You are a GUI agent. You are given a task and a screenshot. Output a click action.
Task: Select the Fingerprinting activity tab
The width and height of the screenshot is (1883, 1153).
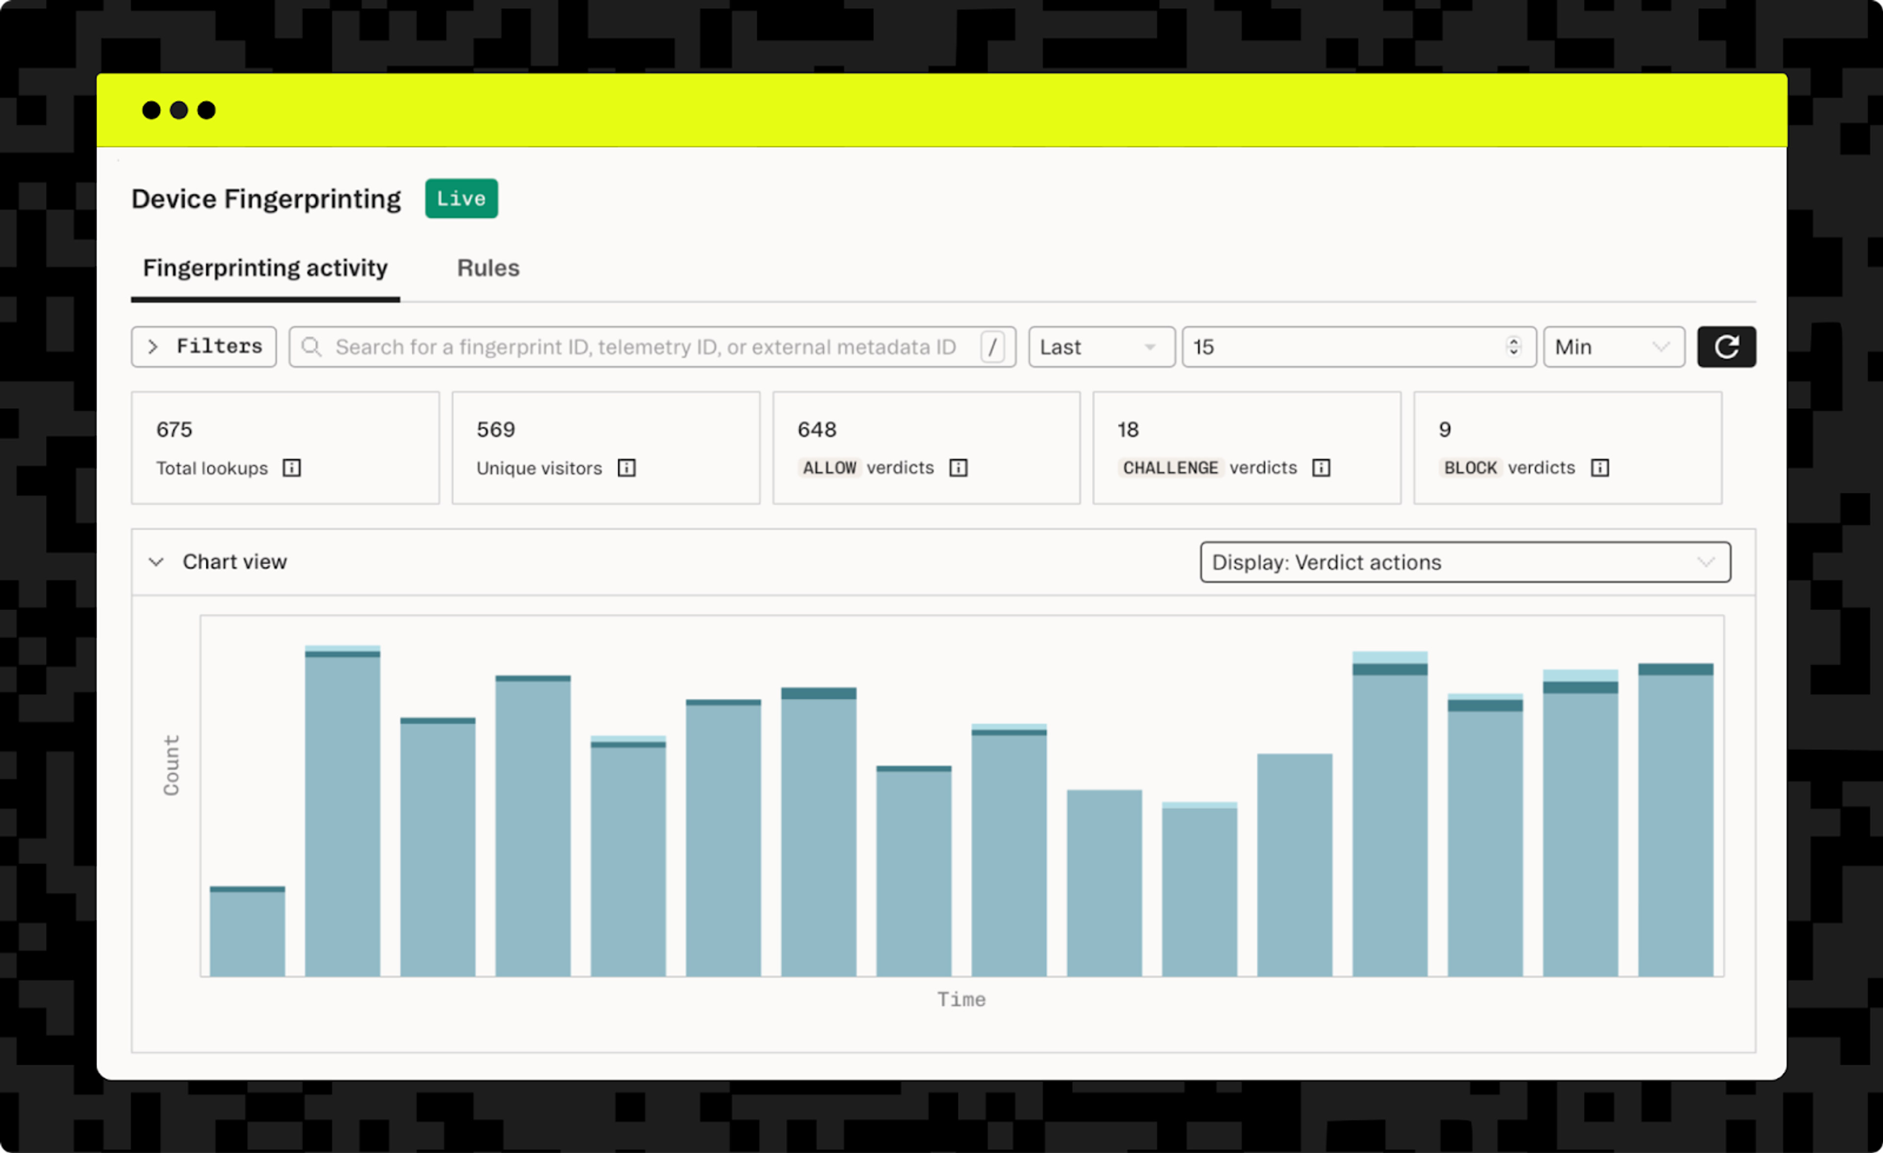[265, 268]
